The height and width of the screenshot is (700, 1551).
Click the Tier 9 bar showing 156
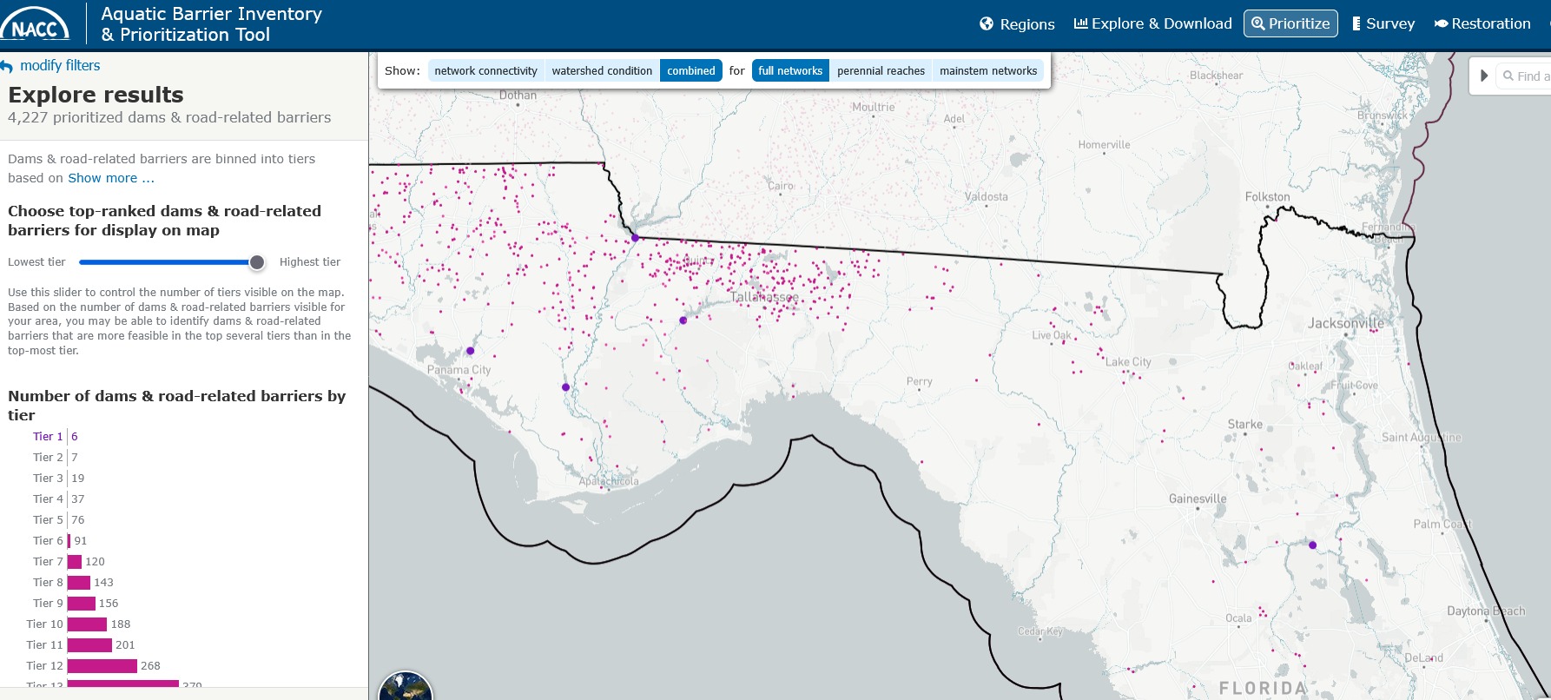pyautogui.click(x=82, y=604)
